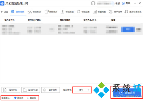Click the audio speed change icon
This screenshot has height=101, width=143.
tap(79, 12)
